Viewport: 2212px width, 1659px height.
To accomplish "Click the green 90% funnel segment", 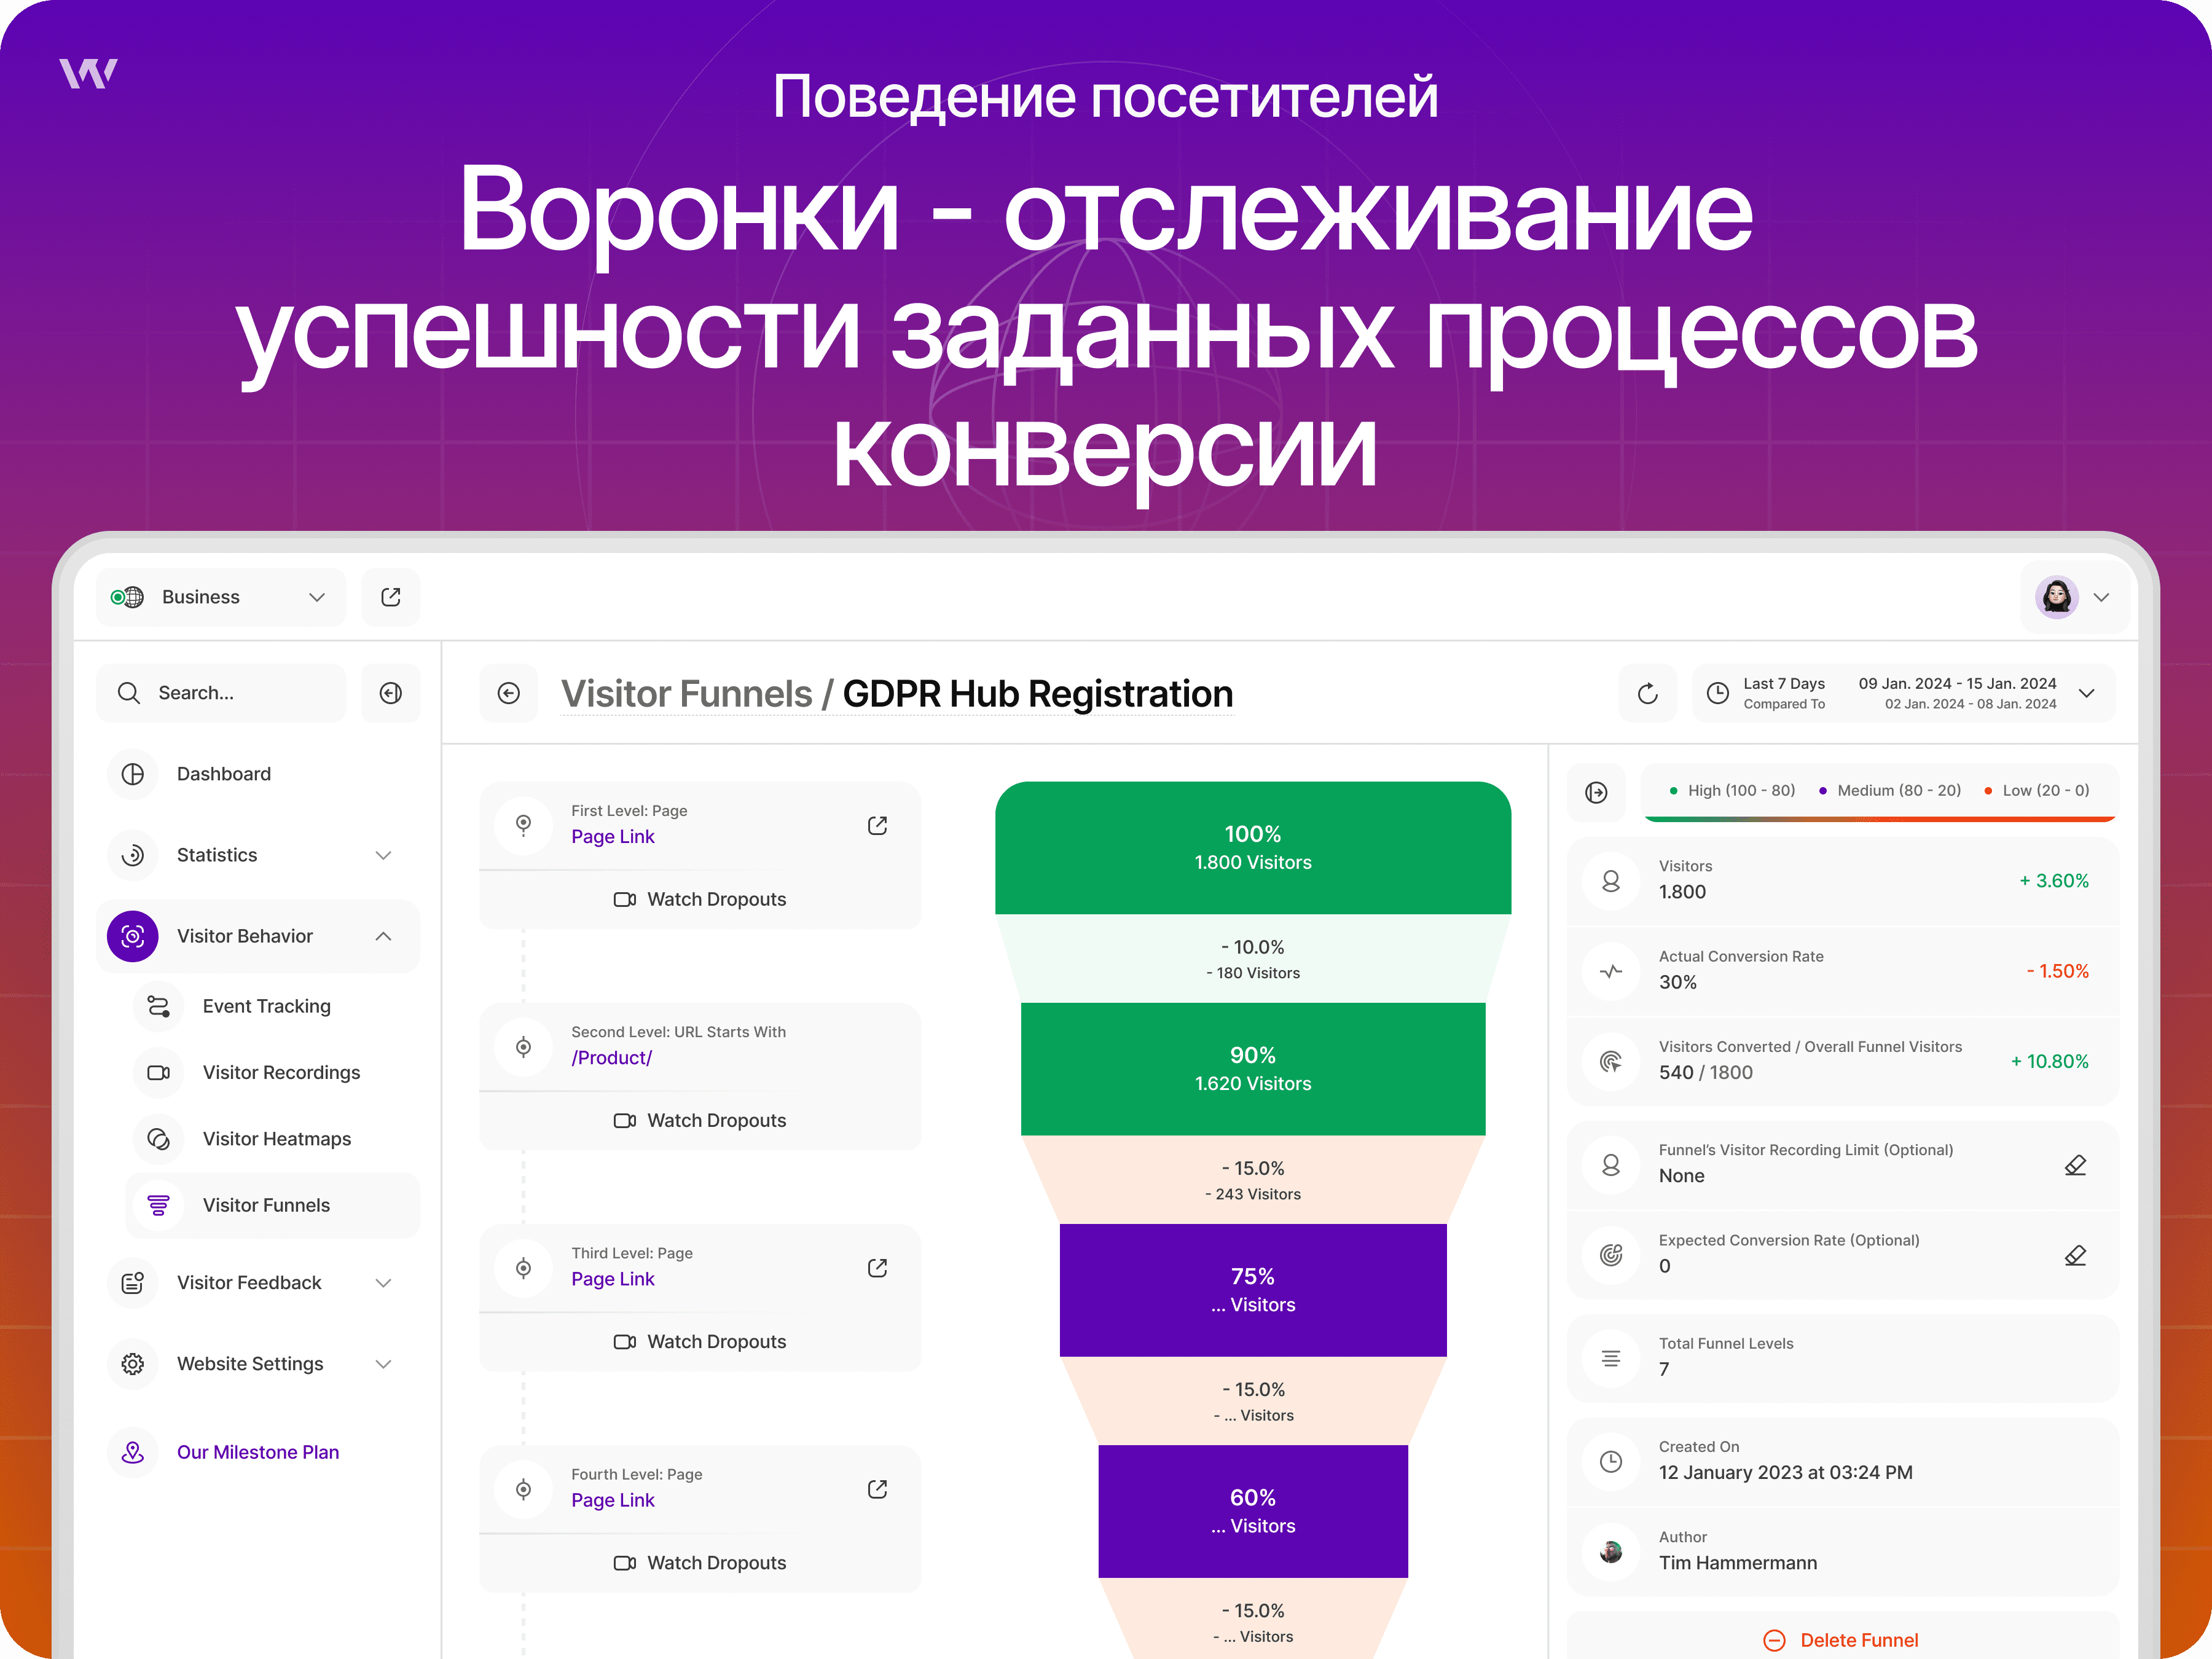I will click(1253, 1069).
